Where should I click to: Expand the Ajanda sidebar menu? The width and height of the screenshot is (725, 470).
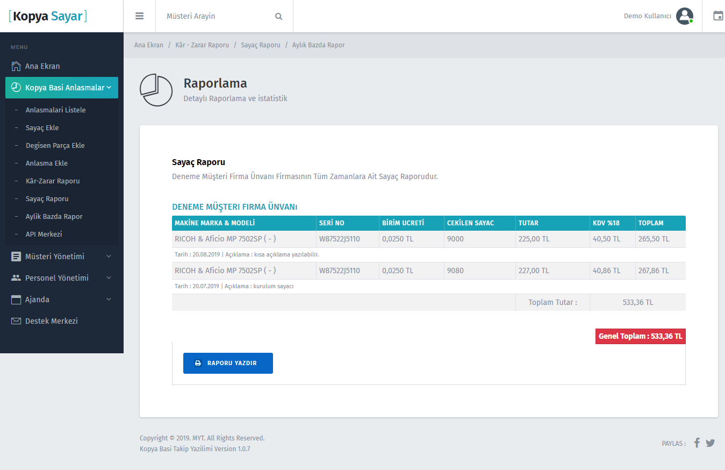point(62,300)
